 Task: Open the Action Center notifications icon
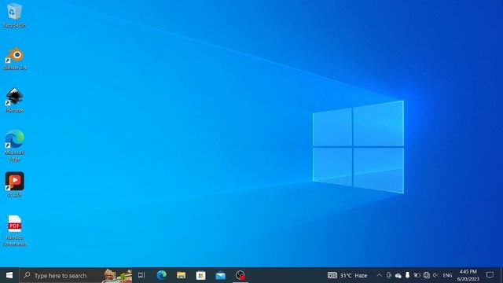[x=490, y=275]
